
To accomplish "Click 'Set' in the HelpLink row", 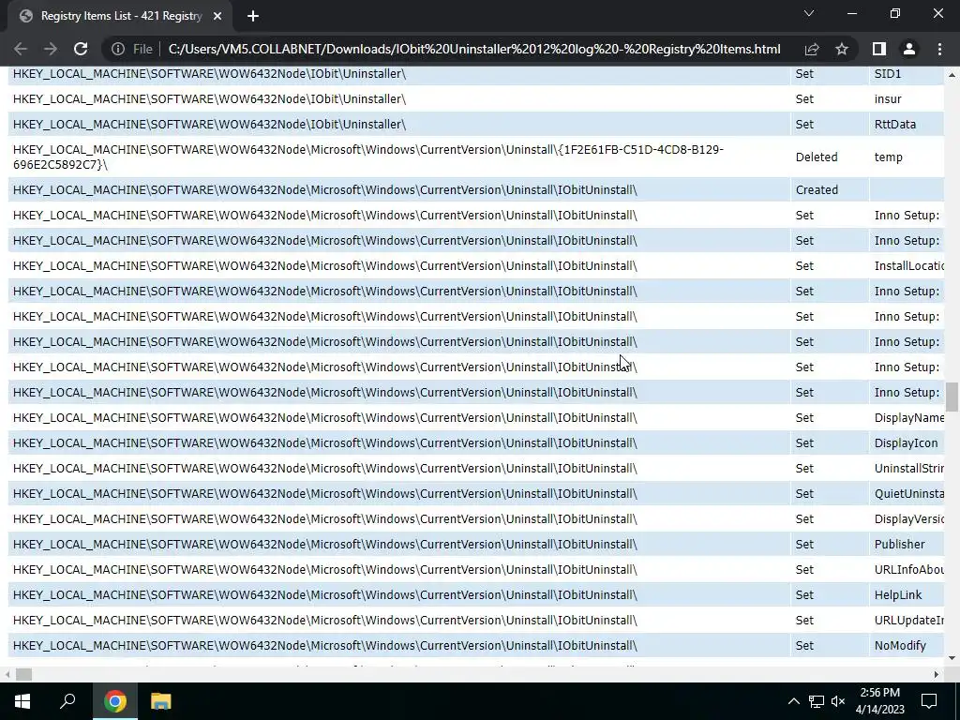I will click(804, 595).
